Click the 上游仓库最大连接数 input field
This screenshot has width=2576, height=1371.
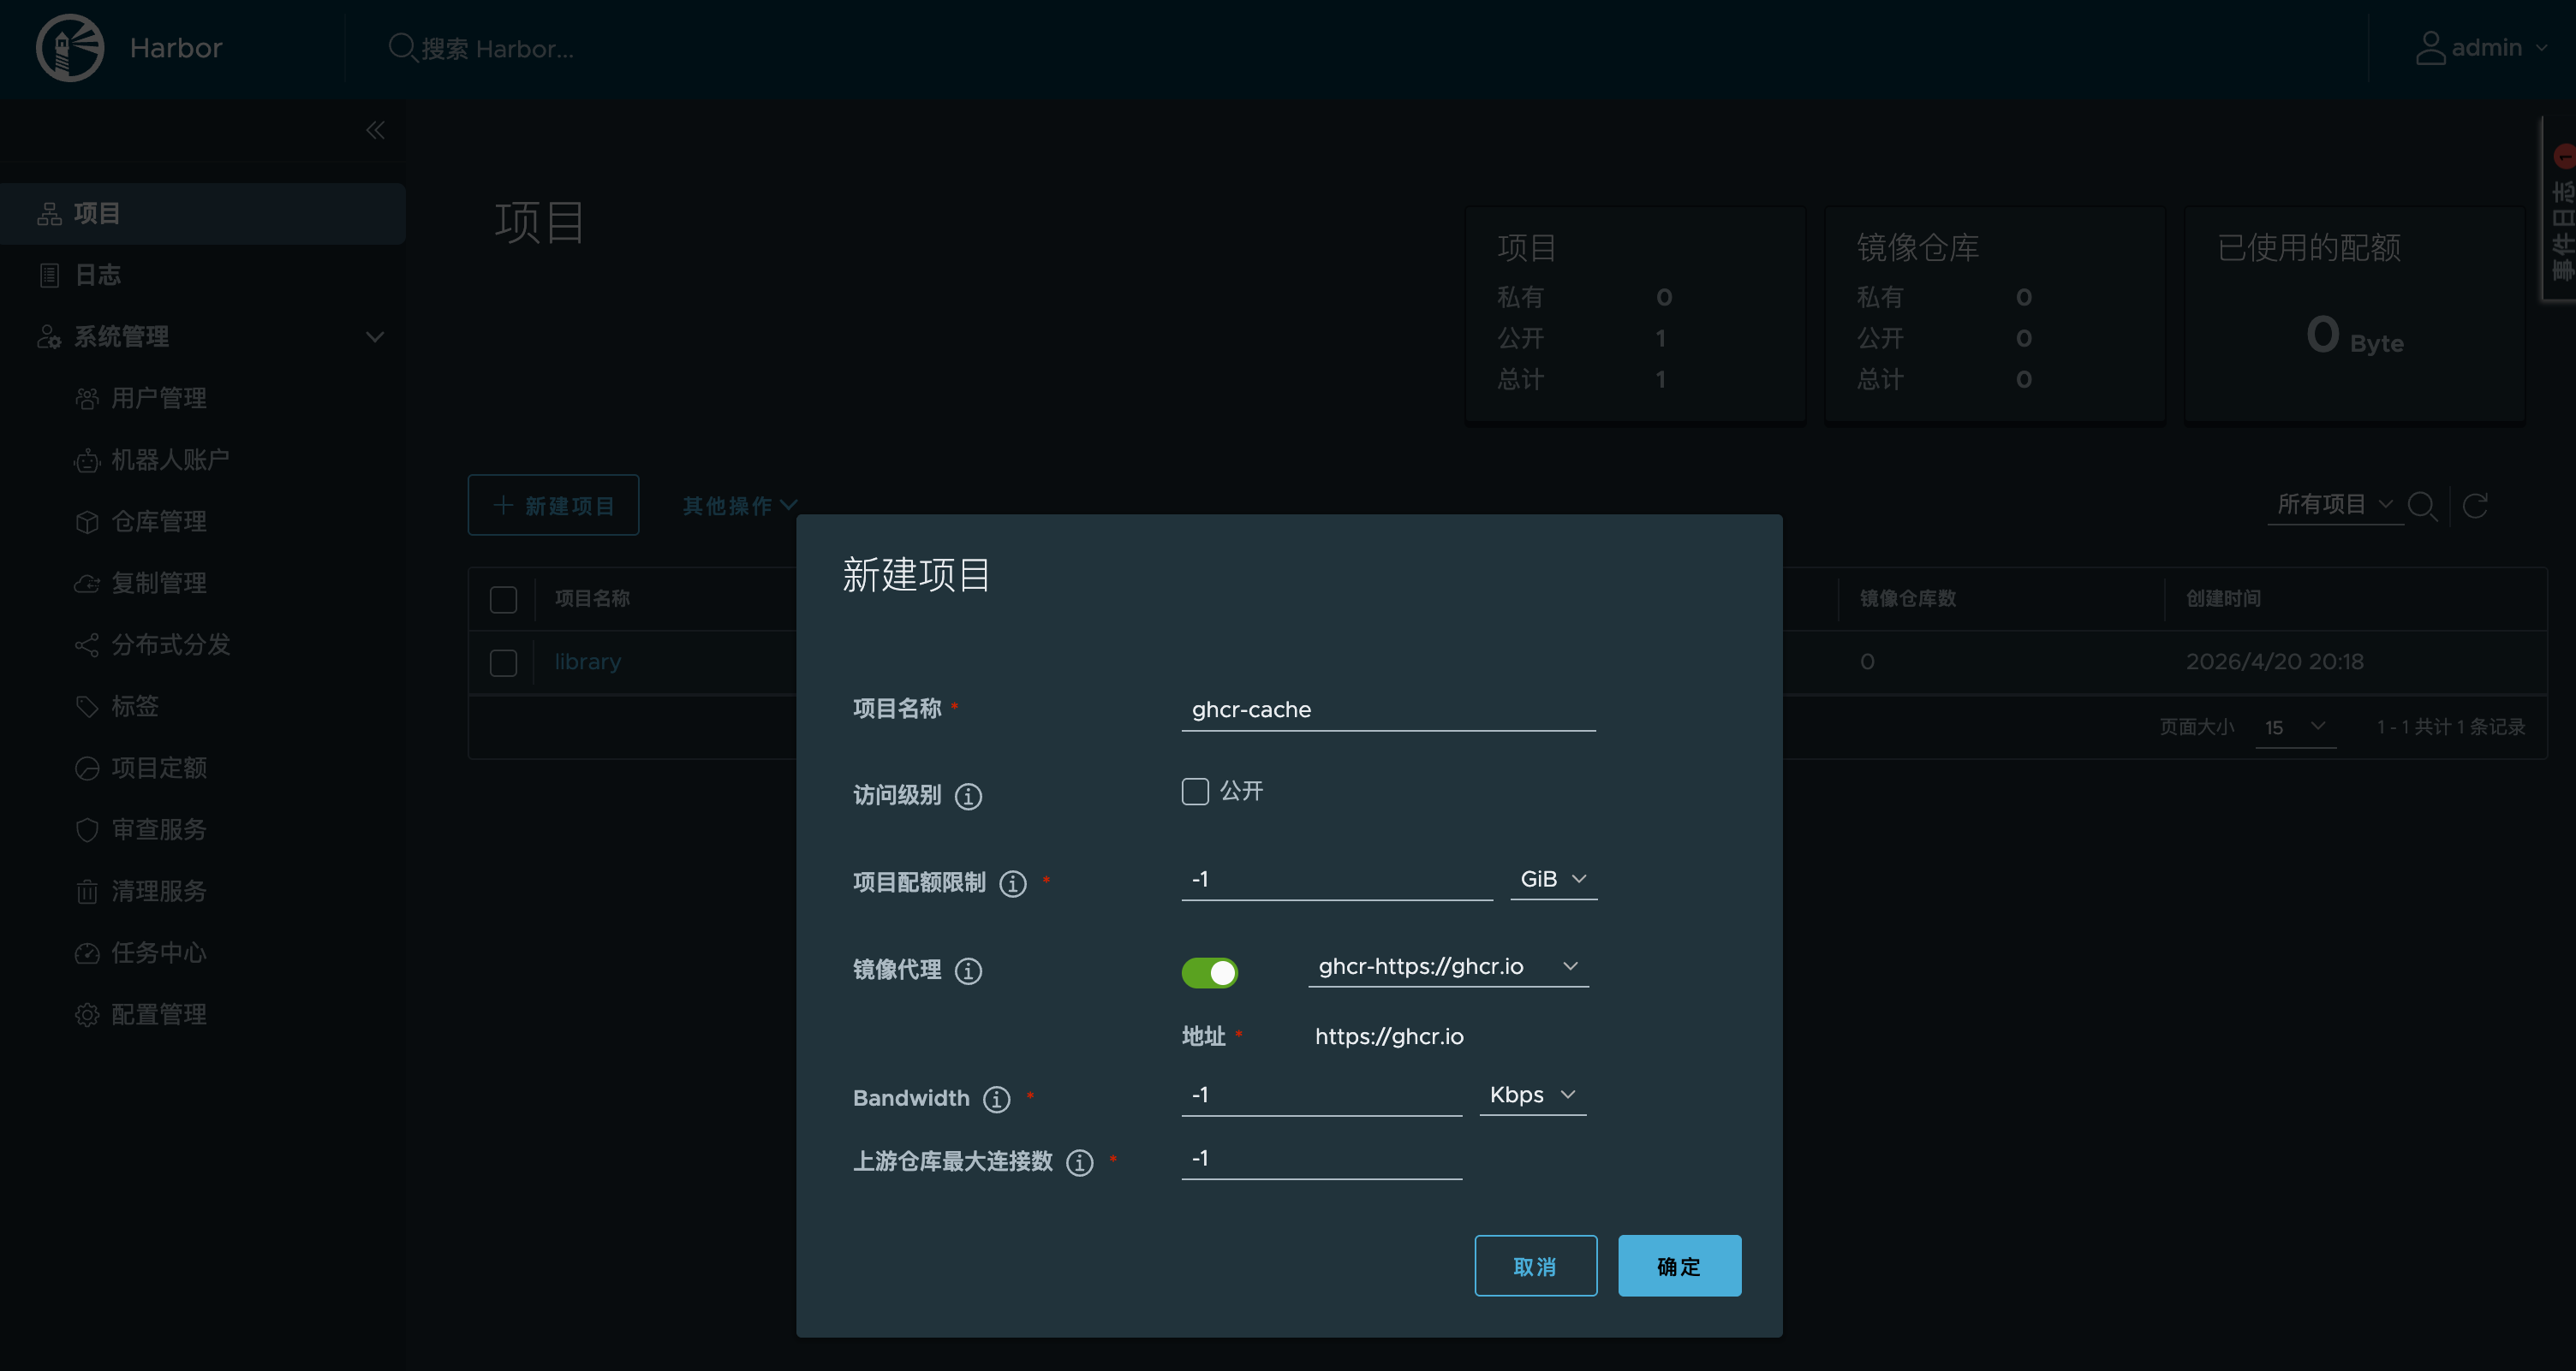tap(1321, 1158)
